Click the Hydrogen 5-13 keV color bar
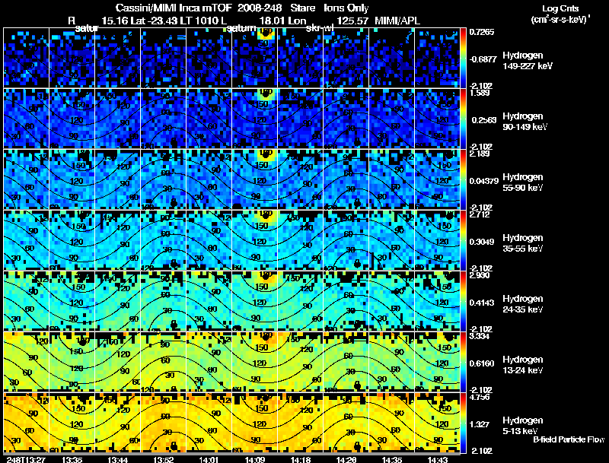 coord(463,423)
